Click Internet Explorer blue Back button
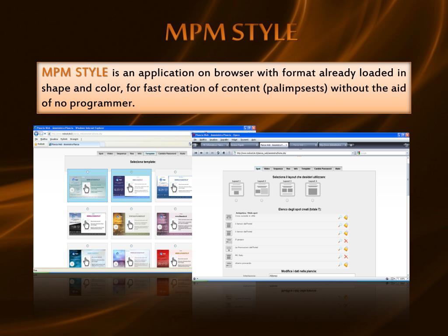 (36, 133)
